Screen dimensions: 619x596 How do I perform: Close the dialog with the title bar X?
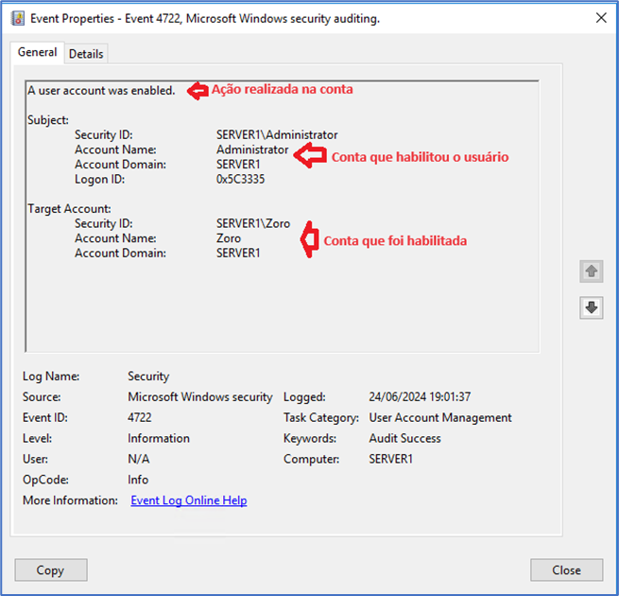(x=600, y=18)
